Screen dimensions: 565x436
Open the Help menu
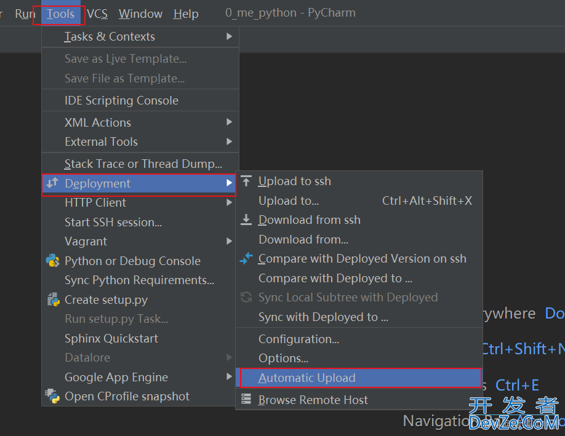186,14
